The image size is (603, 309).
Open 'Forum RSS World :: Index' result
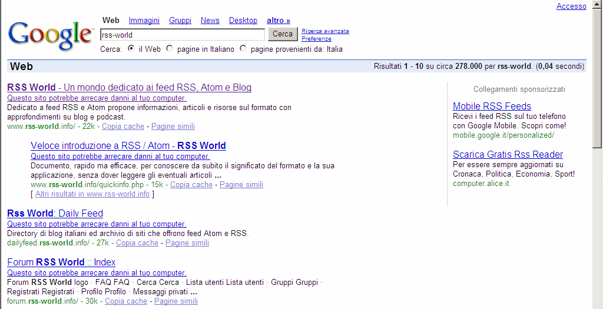coord(61,262)
